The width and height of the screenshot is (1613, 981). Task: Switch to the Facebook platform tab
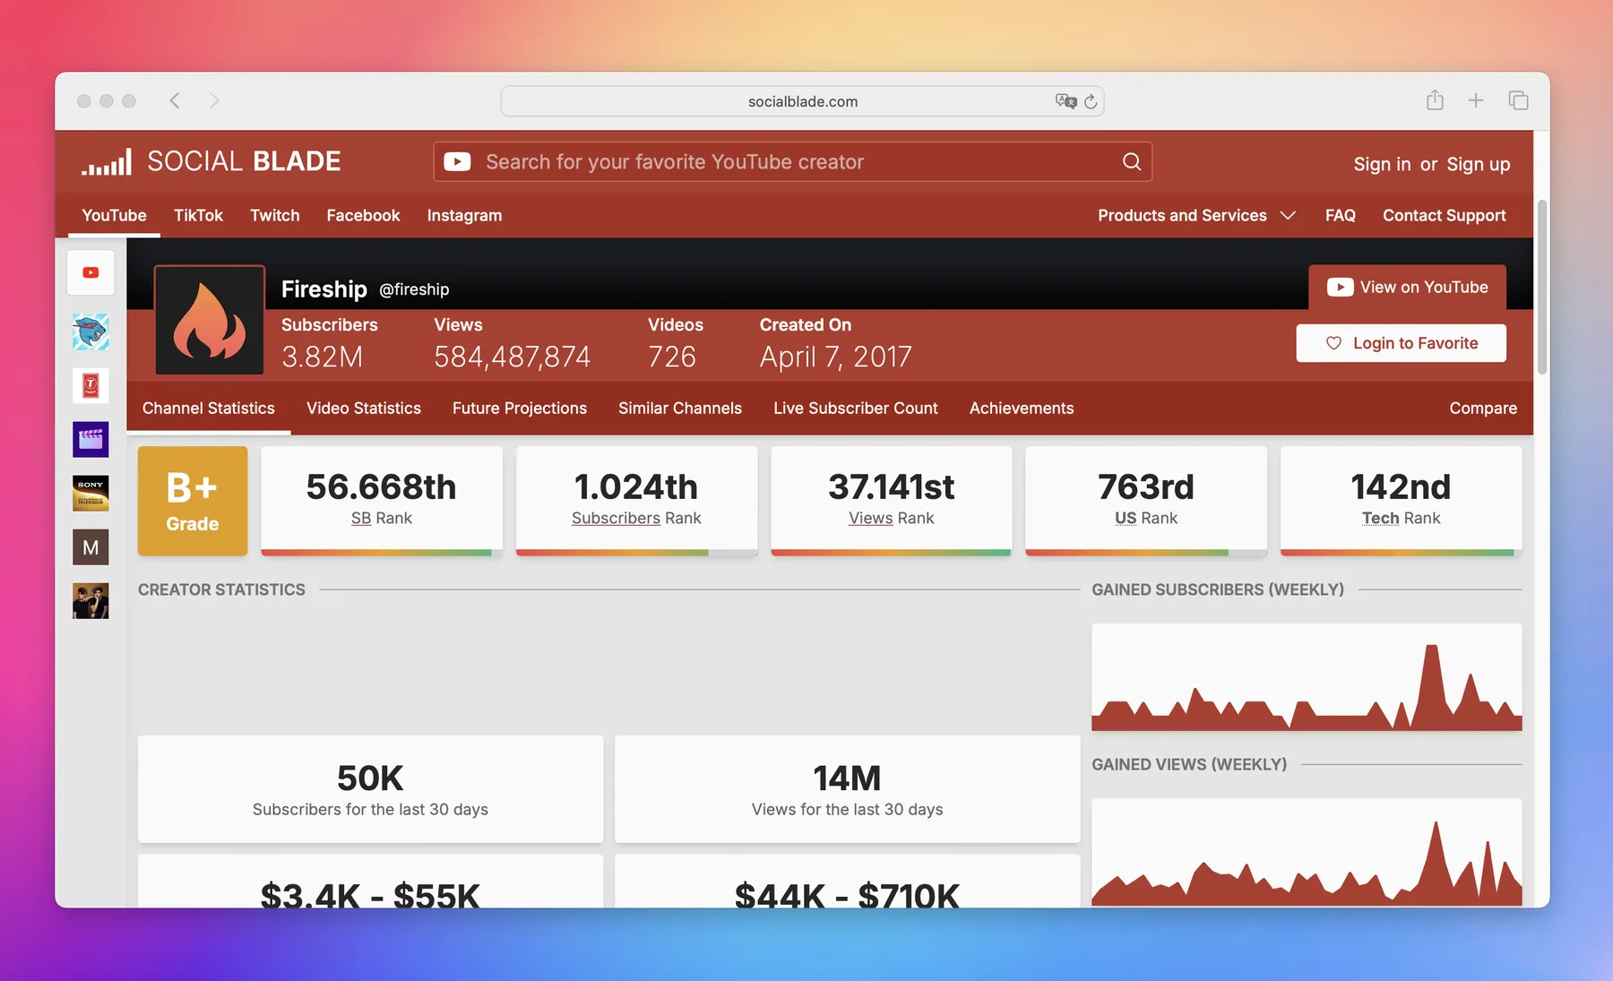tap(363, 216)
